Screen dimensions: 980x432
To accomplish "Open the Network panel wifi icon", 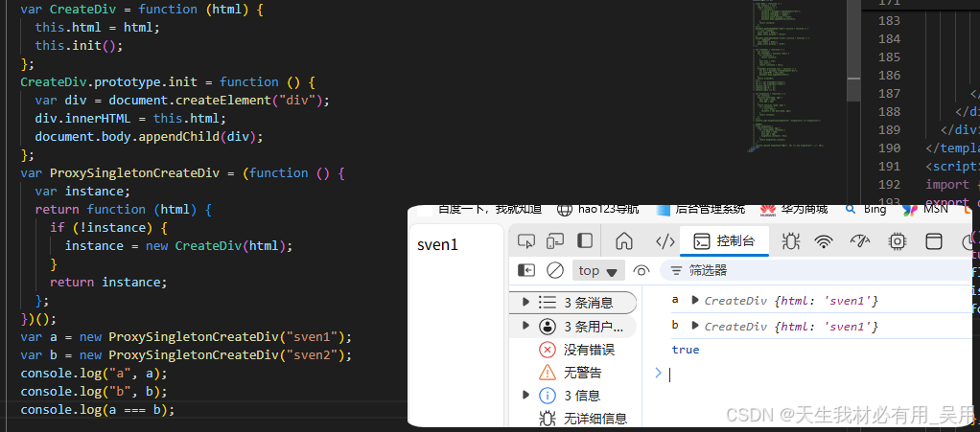I will pos(826,241).
